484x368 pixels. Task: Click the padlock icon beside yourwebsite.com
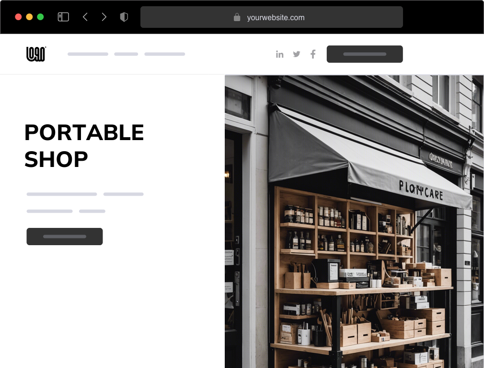pos(237,17)
